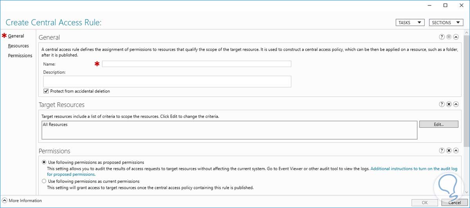470x208 pixels.
Task: Open the SECTIONS dropdown menu
Action: point(446,23)
